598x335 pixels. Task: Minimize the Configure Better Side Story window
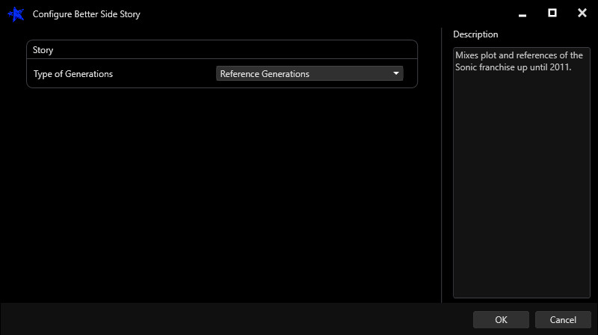tap(523, 13)
